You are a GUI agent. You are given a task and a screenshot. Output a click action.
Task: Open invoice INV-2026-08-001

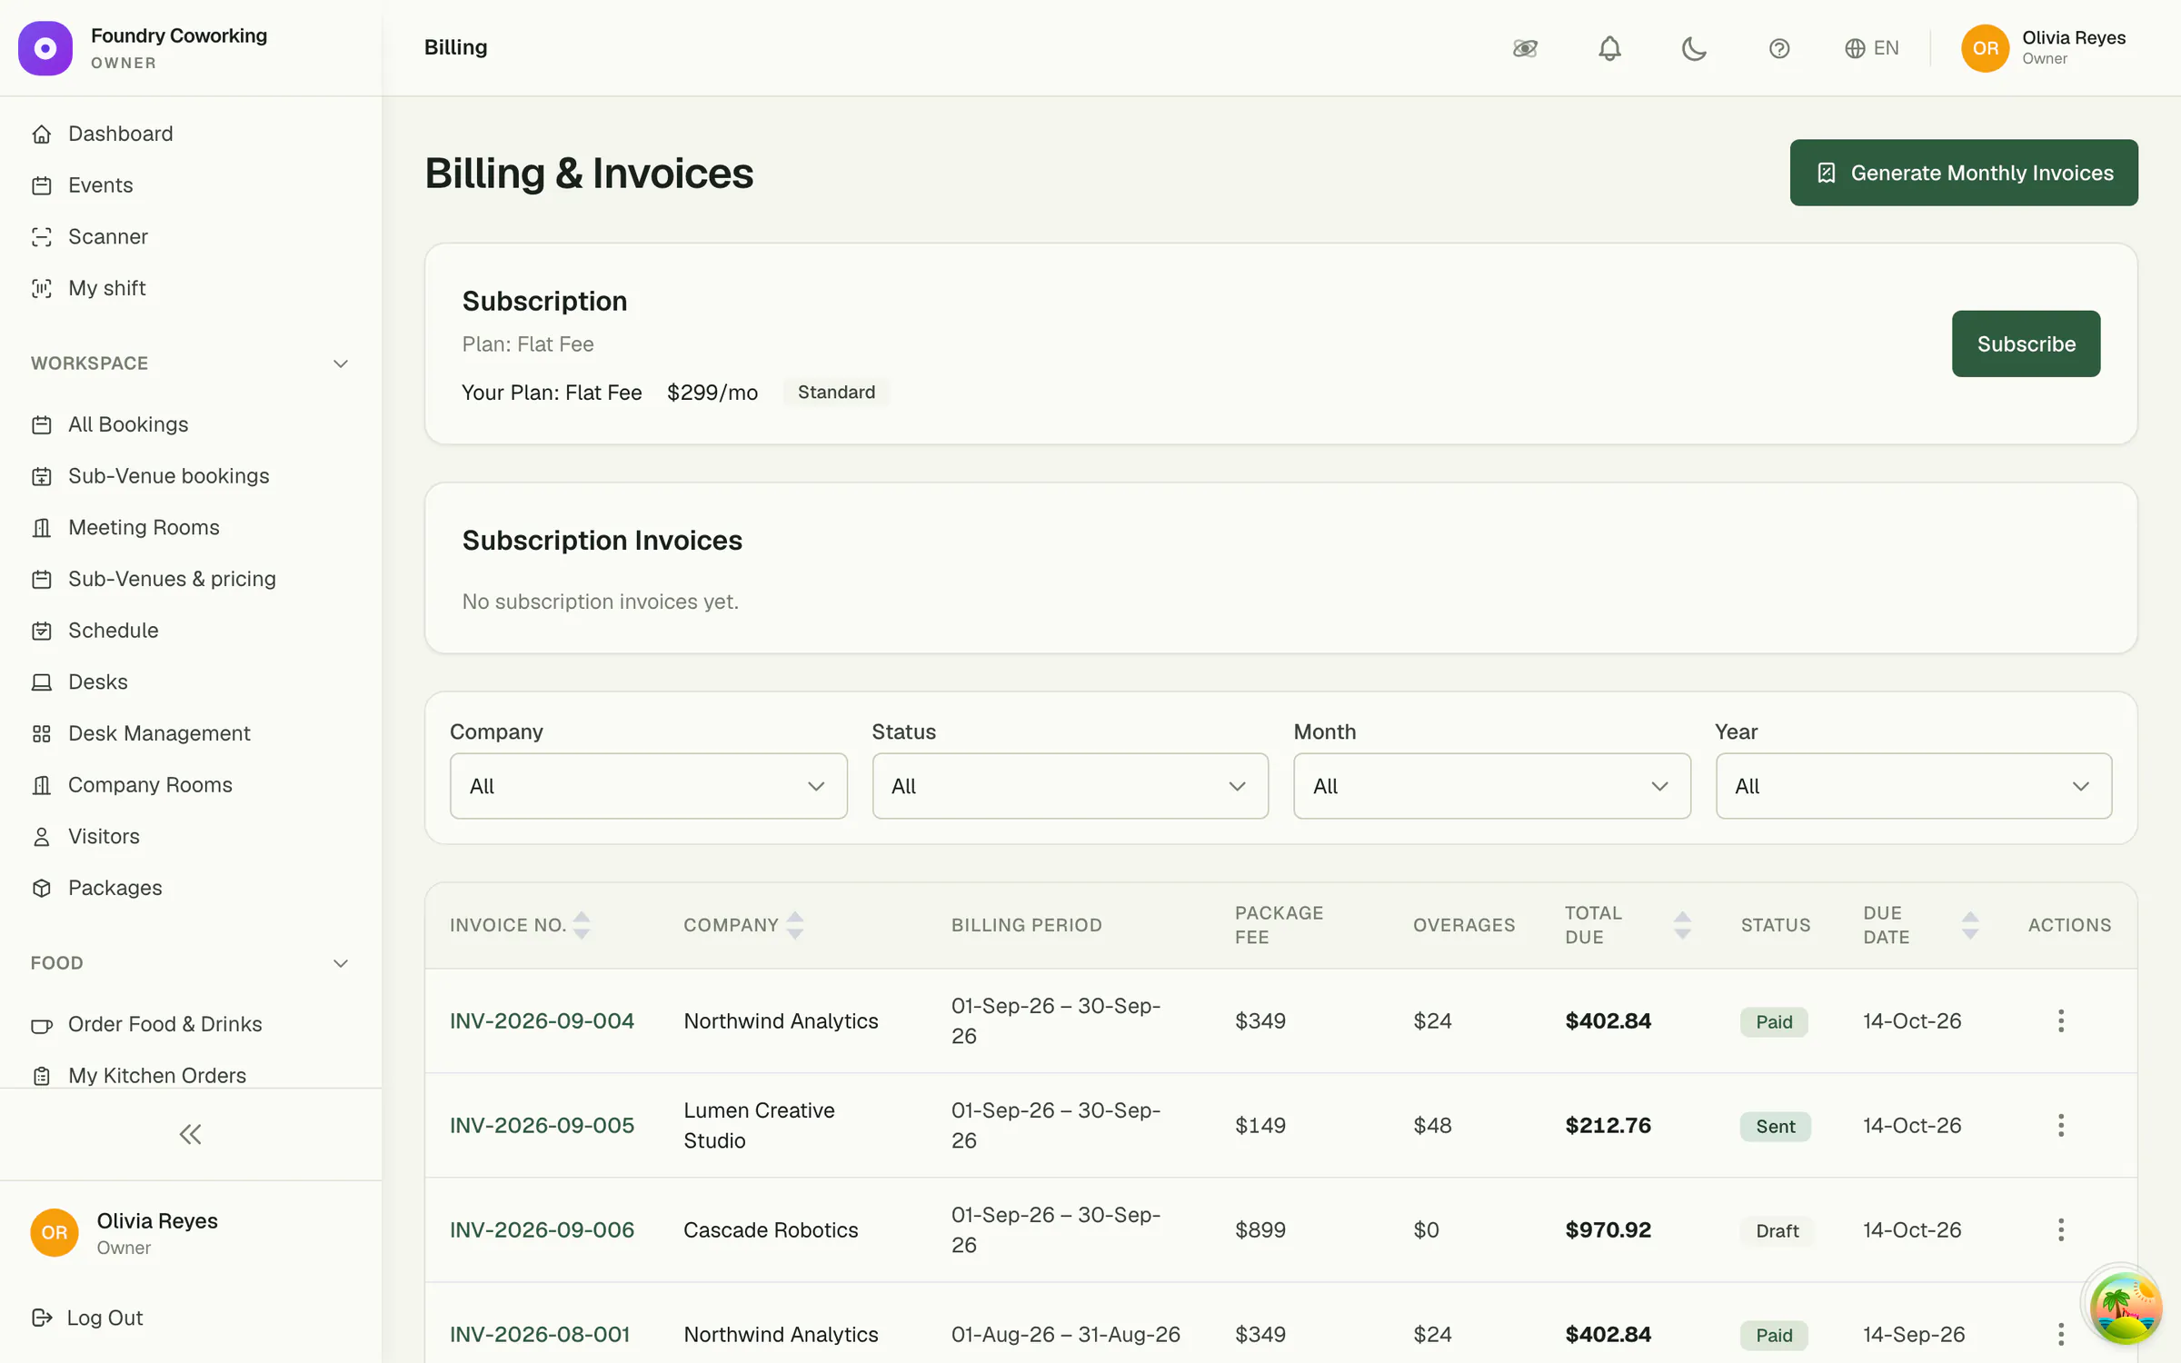coord(540,1334)
